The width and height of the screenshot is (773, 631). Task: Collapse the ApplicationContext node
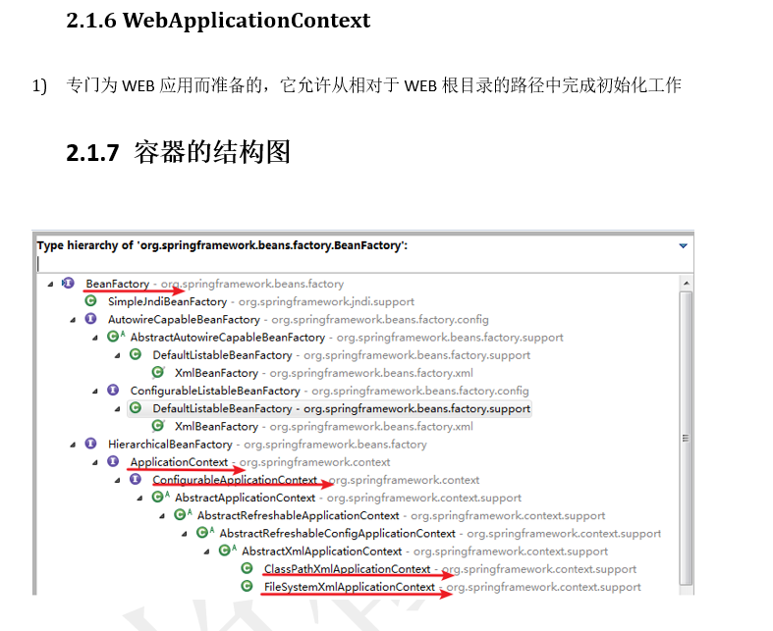pyautogui.click(x=95, y=462)
